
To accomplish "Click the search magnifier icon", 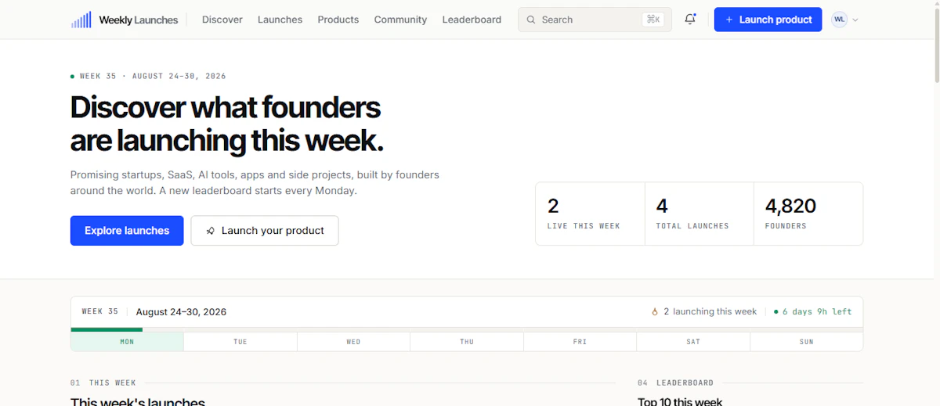I will [x=531, y=20].
